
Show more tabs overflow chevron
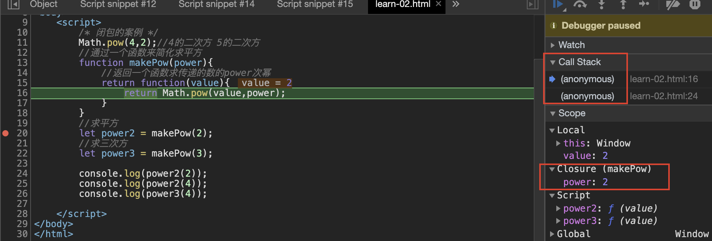[x=456, y=4]
